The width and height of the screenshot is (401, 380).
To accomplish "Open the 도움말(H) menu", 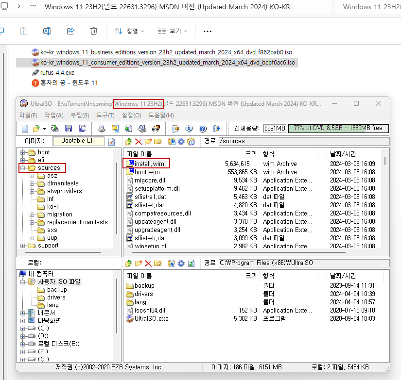I will tap(161, 116).
